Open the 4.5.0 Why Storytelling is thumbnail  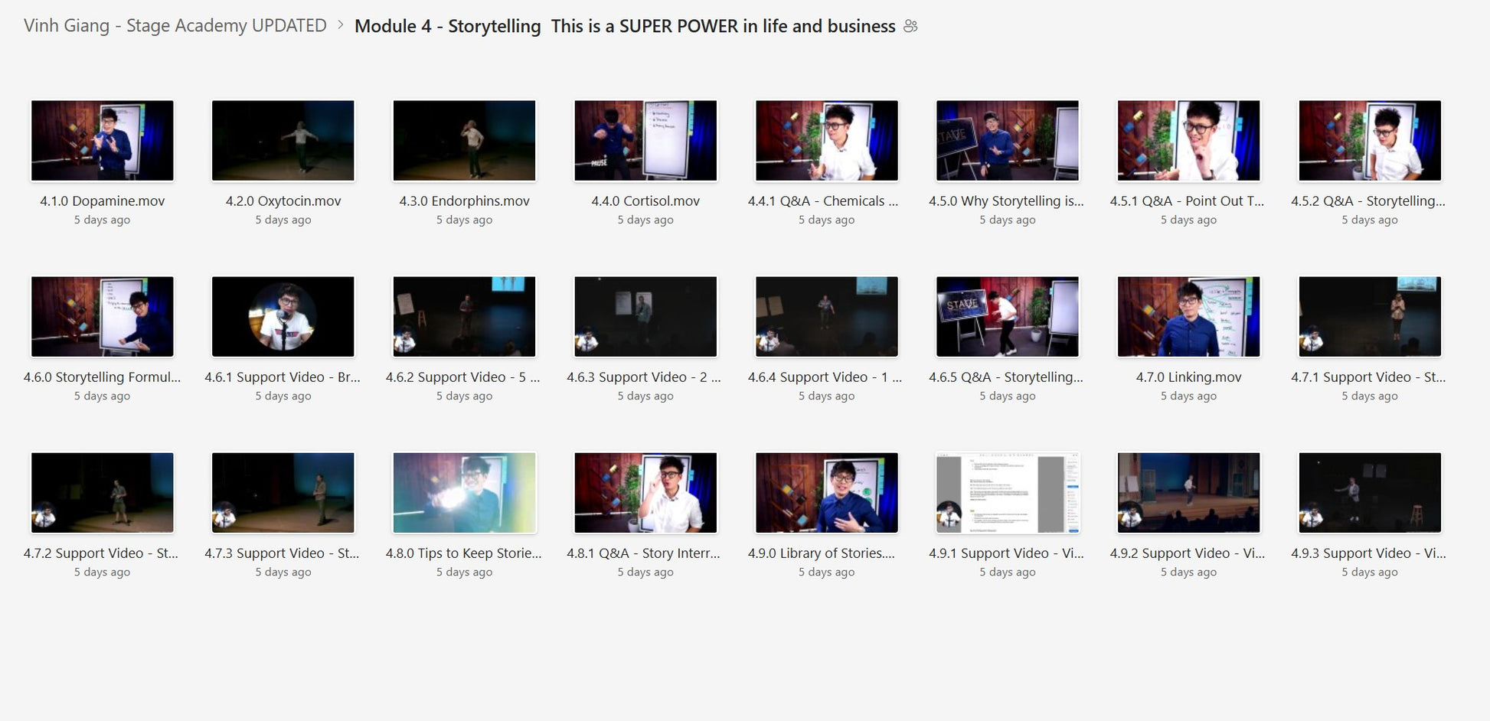tap(1008, 141)
